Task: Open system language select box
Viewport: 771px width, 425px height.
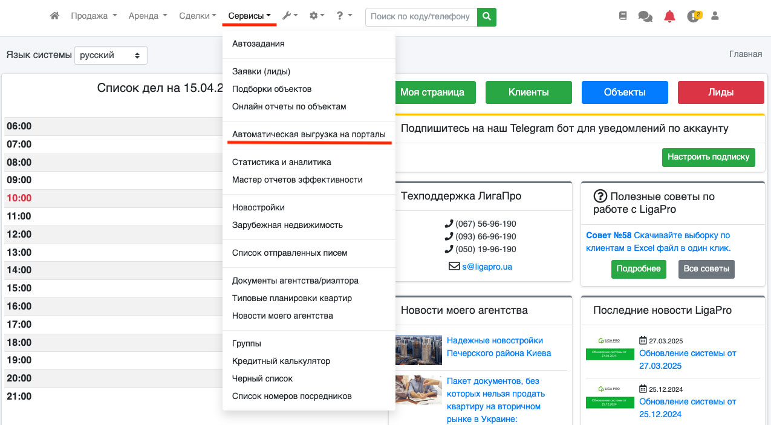Action: (111, 55)
